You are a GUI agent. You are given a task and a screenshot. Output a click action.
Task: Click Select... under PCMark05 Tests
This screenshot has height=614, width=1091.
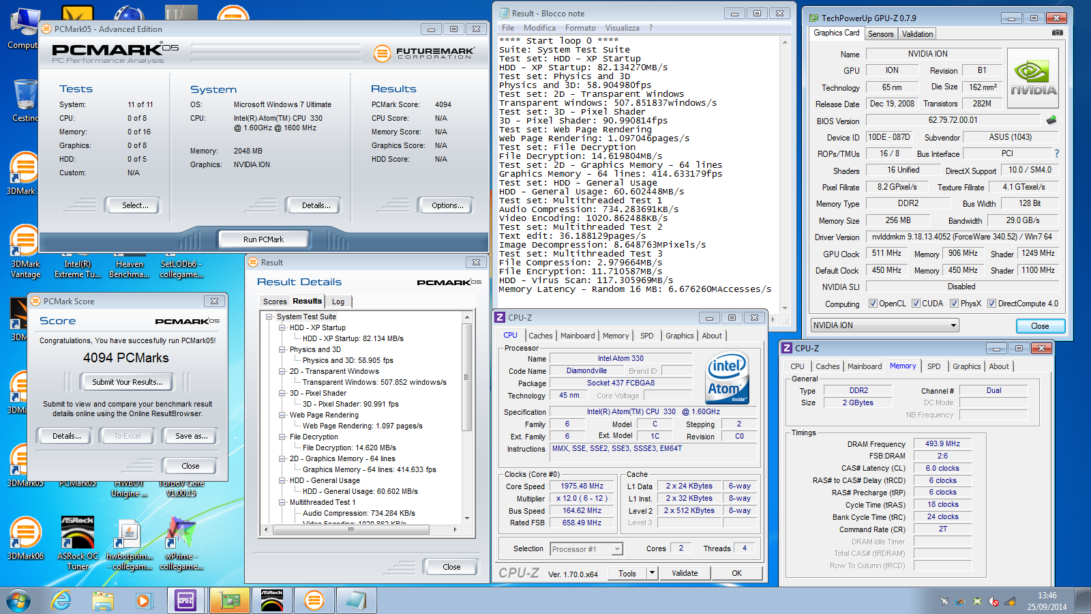[135, 205]
